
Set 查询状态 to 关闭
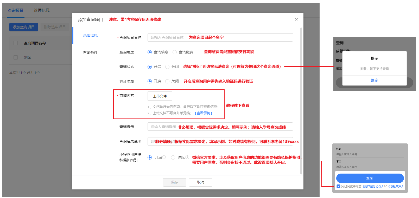coord(167,67)
